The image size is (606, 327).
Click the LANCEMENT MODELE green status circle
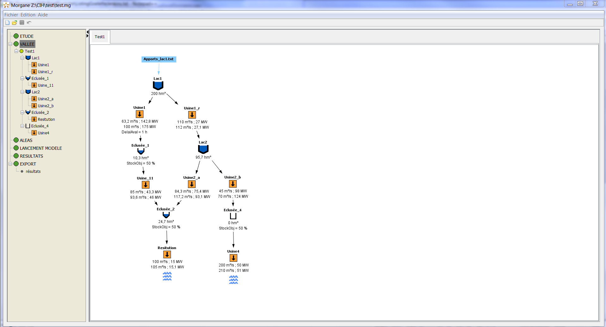pos(16,148)
